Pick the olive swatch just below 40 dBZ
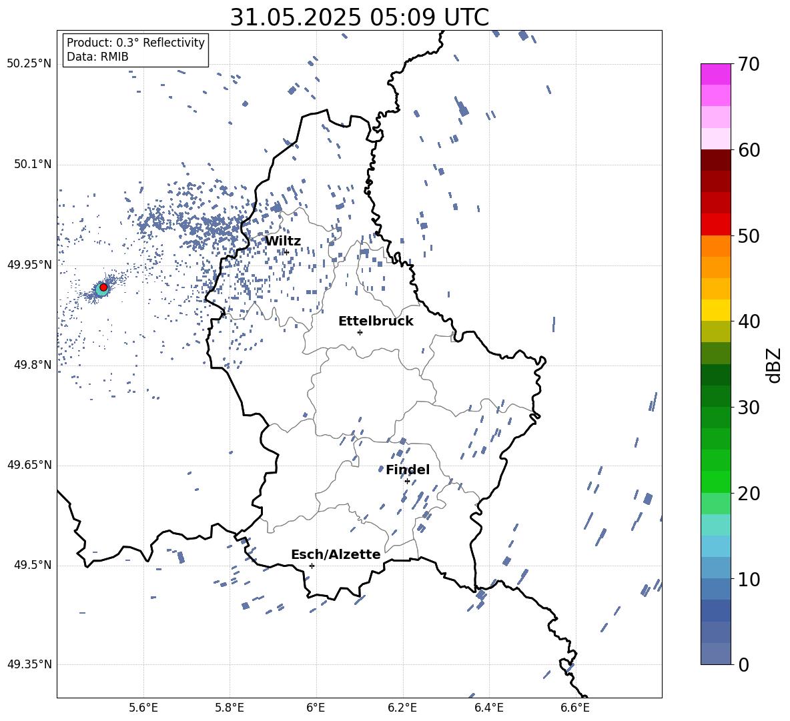This screenshot has width=790, height=721. click(715, 331)
